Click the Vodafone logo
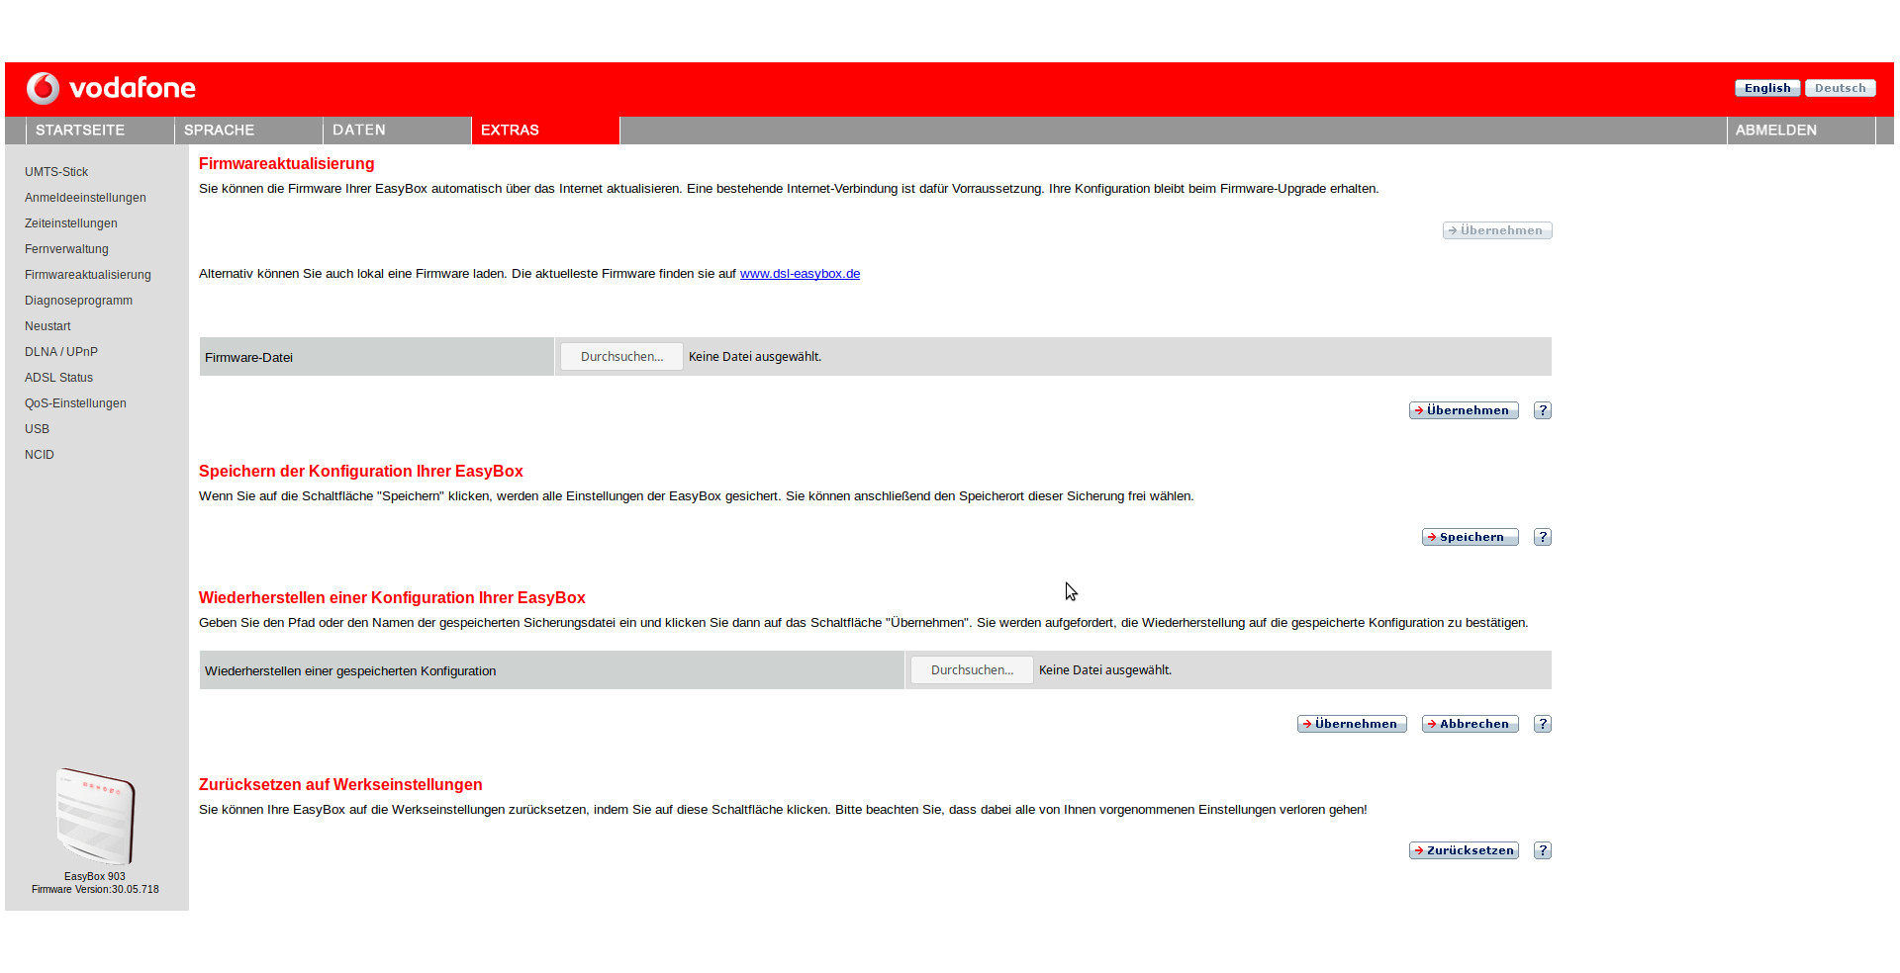The width and height of the screenshot is (1900, 973). (111, 88)
